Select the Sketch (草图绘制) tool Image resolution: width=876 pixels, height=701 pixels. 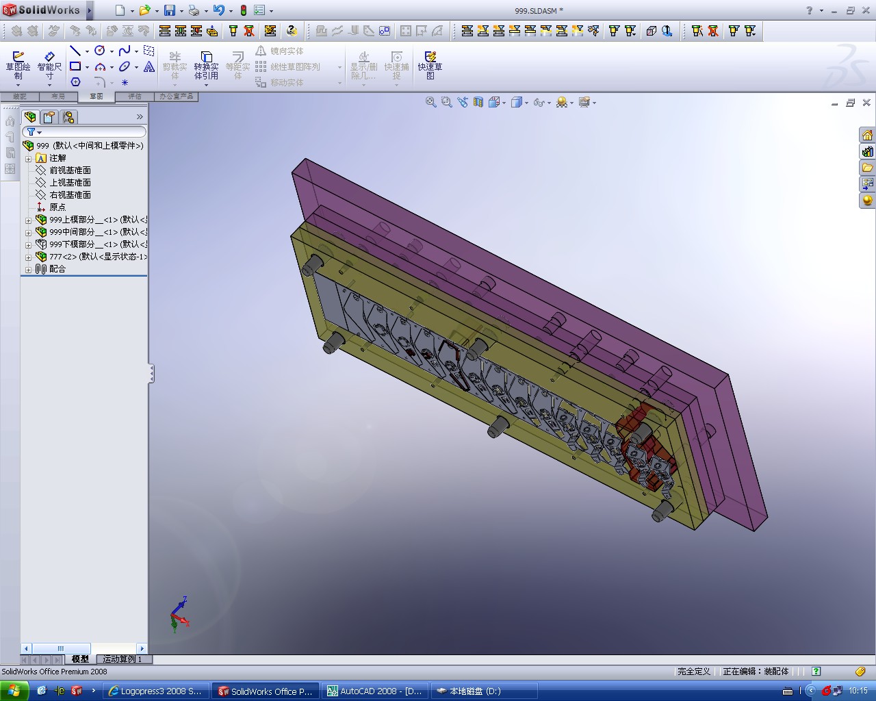(18, 66)
